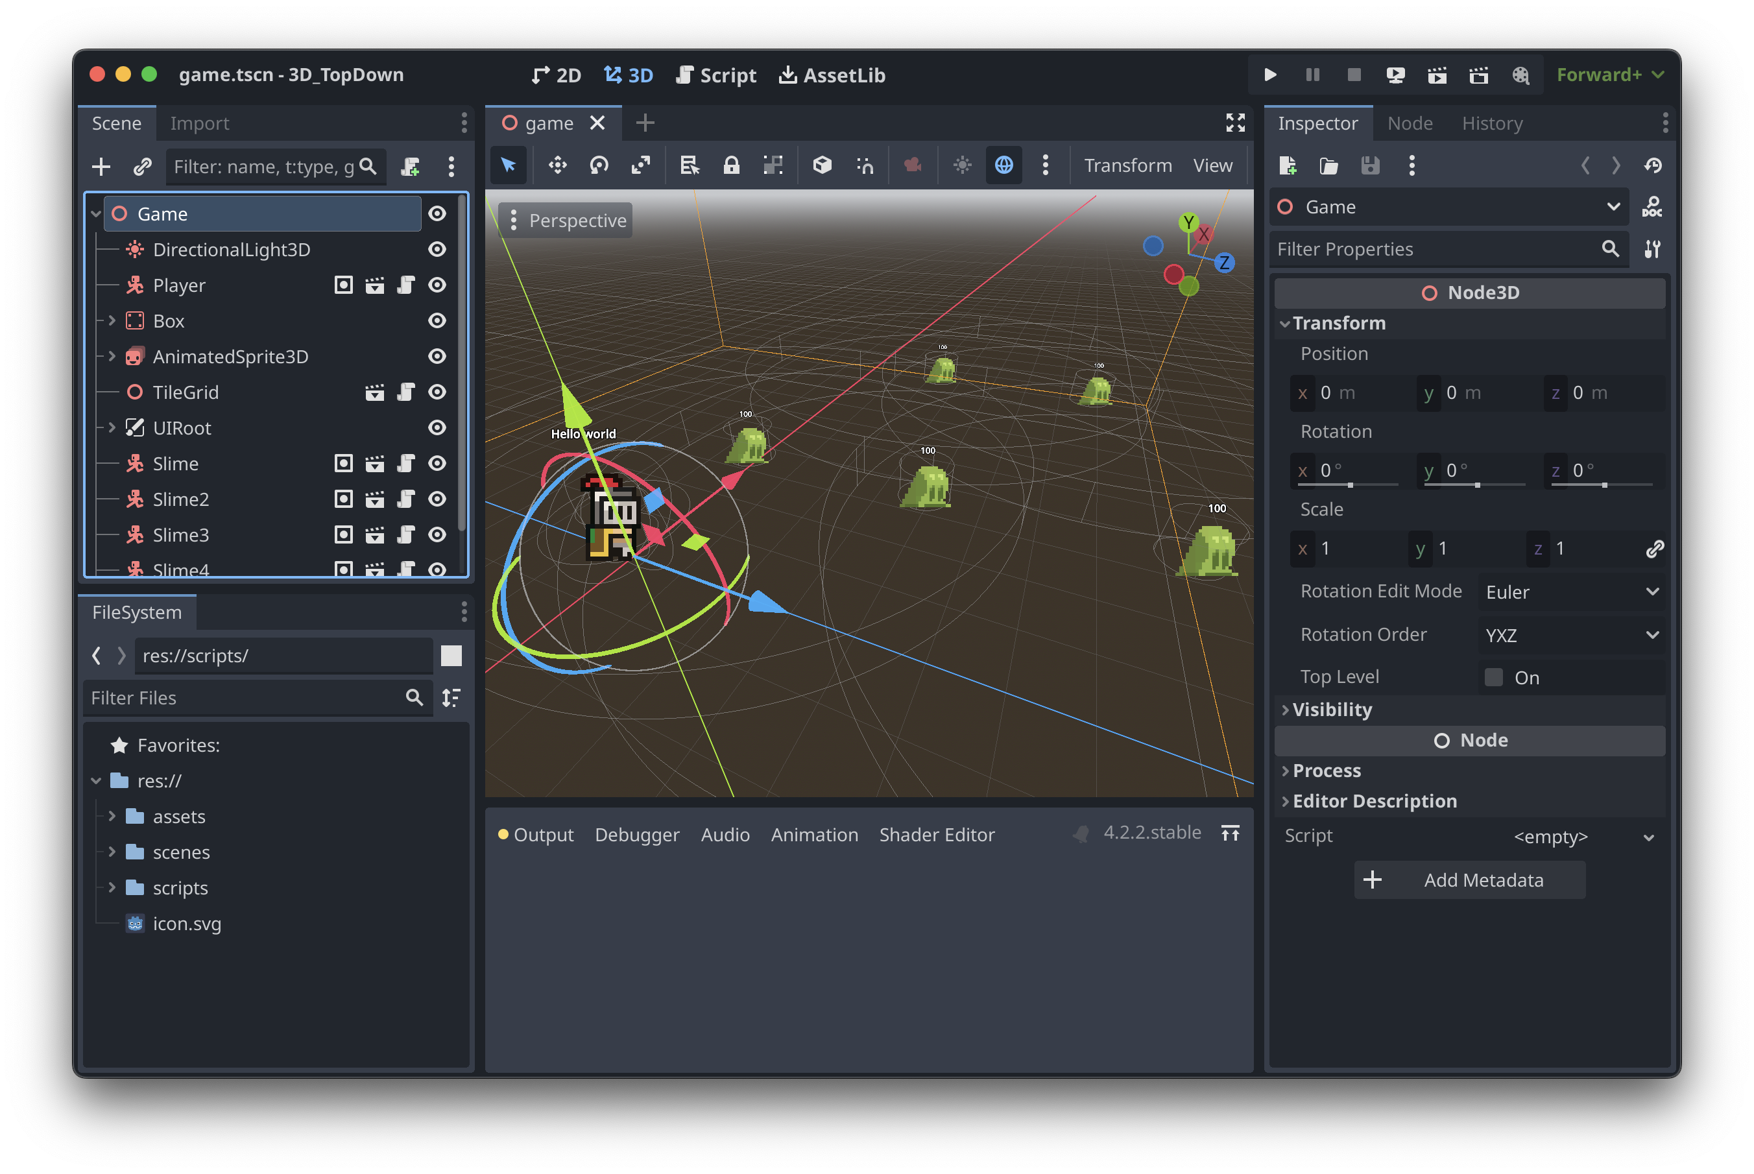Load resource with folder icon in Inspector

[x=1328, y=165]
